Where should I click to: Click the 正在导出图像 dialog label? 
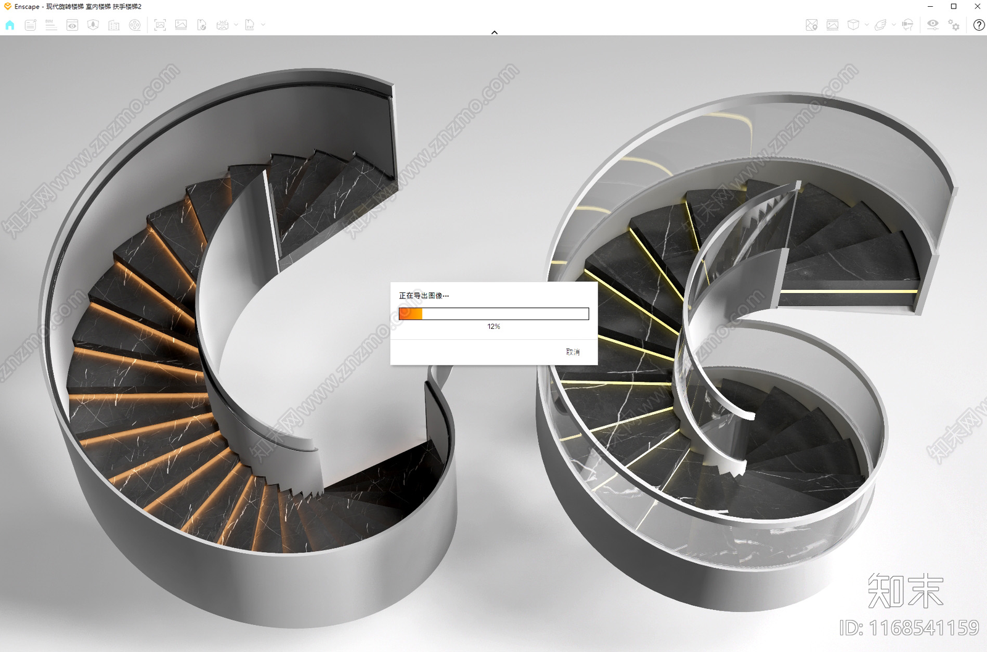tap(424, 295)
